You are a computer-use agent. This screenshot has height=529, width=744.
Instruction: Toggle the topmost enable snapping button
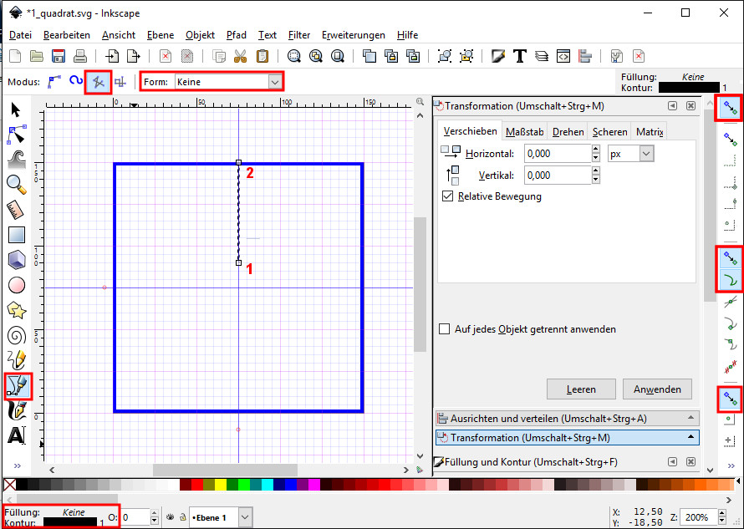(731, 108)
